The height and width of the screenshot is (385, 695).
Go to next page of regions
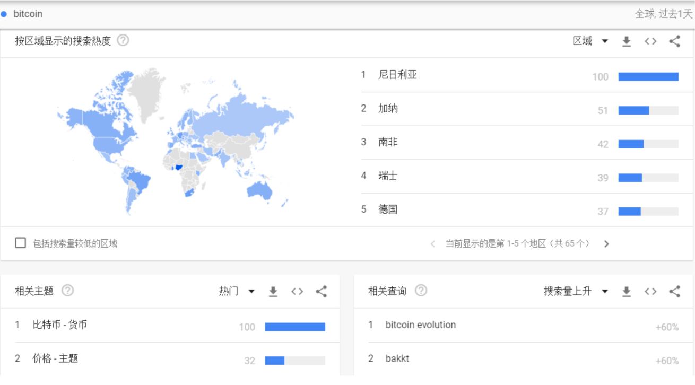[x=606, y=244]
